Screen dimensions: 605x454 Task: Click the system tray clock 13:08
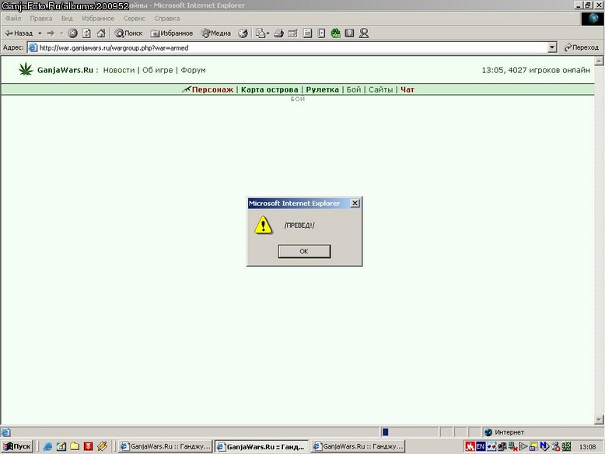click(x=587, y=447)
